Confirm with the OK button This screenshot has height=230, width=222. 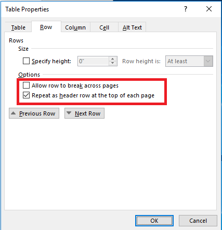[x=154, y=221]
